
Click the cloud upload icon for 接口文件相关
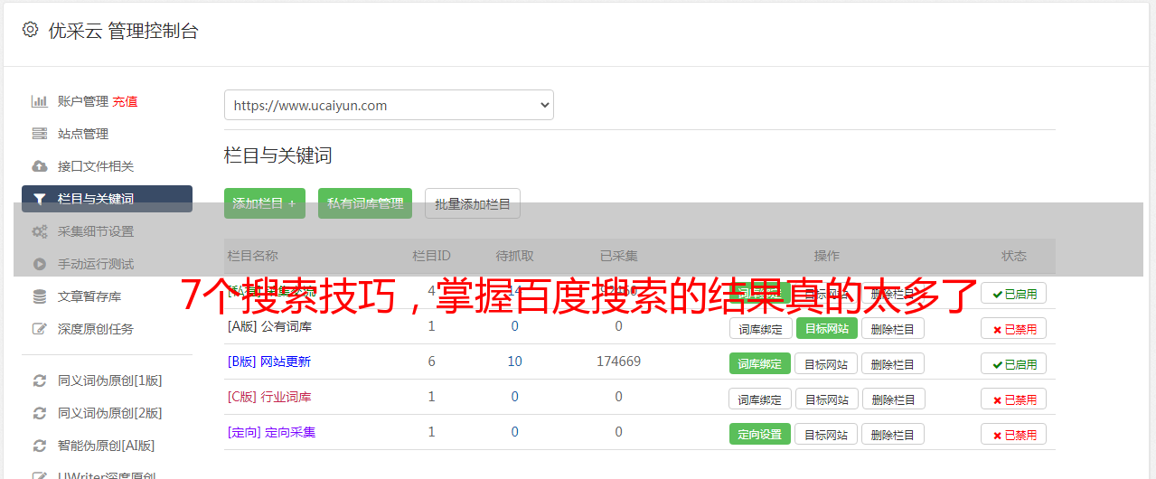[39, 166]
